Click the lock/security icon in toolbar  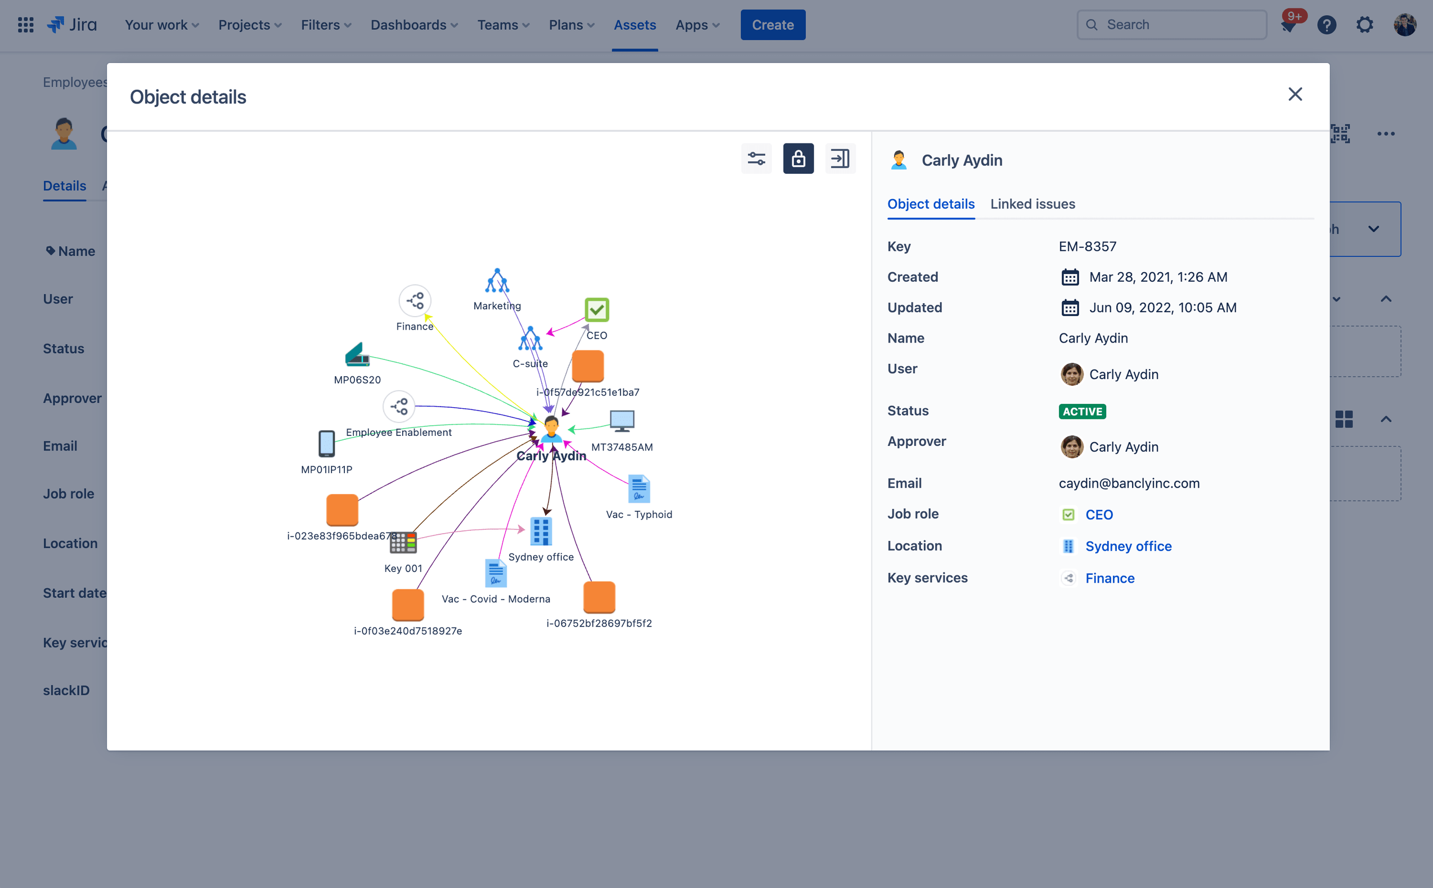pyautogui.click(x=798, y=157)
